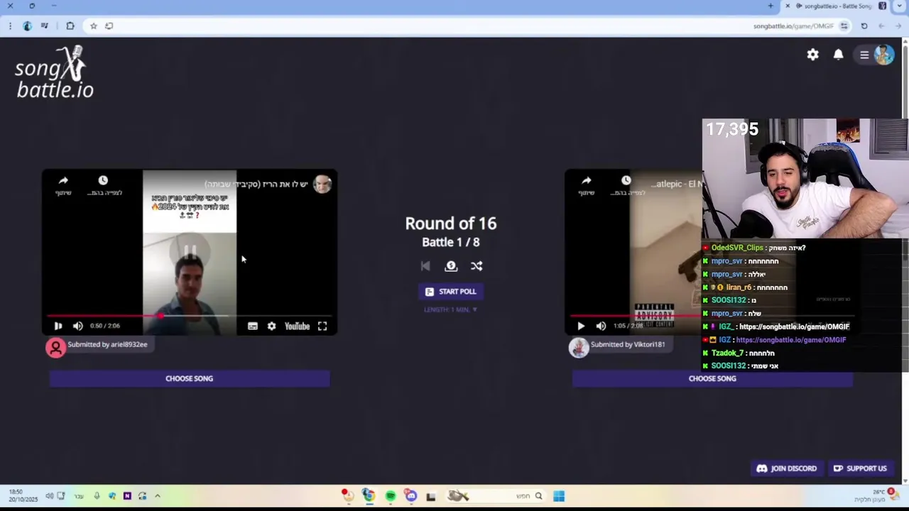Click IGZ_ songbattle.io link in chat
This screenshot has height=511, width=909.
pos(794,326)
